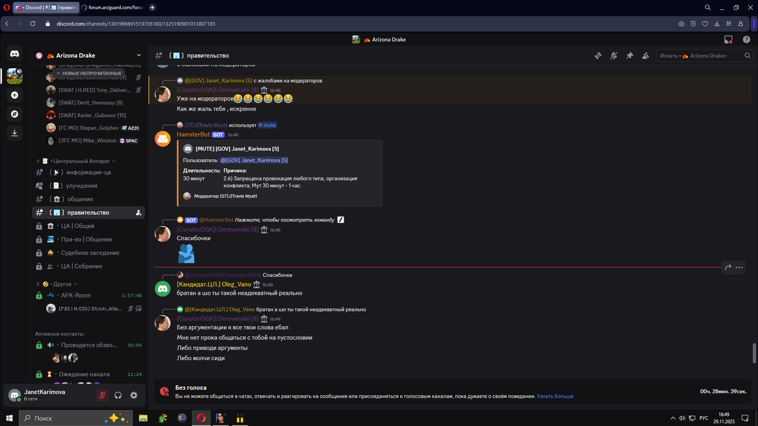Image resolution: width=758 pixels, height=426 pixels.
Task: Unmute microphone in user panel
Action: click(102, 395)
